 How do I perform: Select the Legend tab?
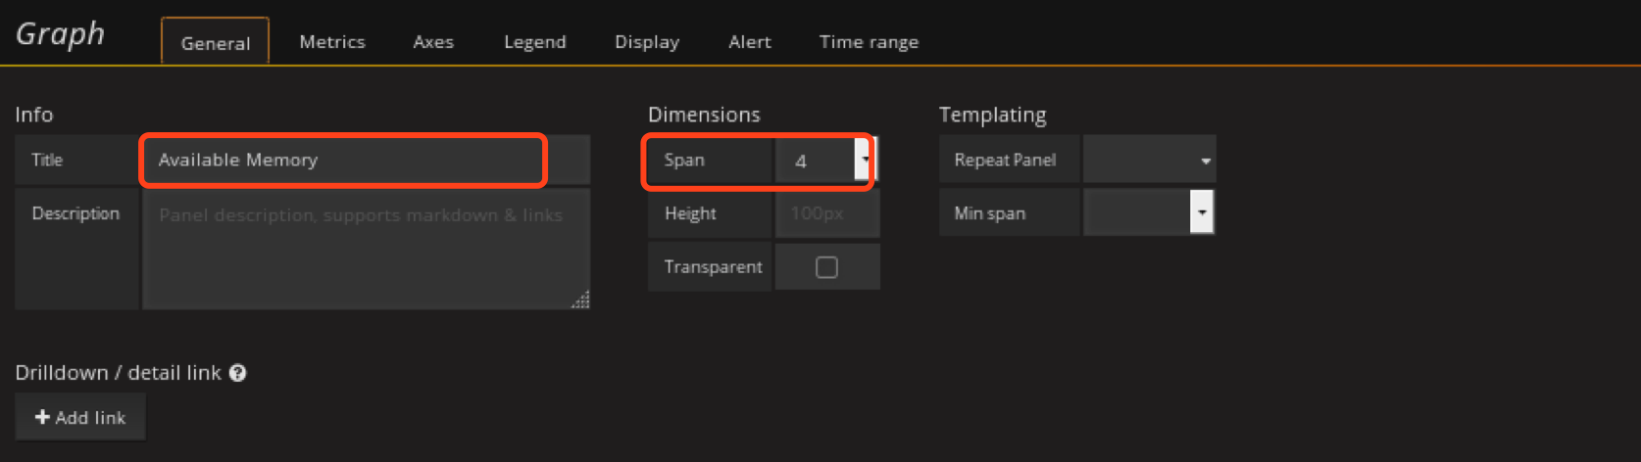[x=535, y=42]
